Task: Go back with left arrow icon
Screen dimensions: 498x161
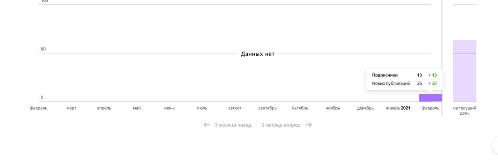Action: [207, 125]
